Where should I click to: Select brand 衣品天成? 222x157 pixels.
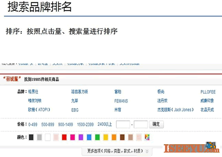[x=207, y=110]
